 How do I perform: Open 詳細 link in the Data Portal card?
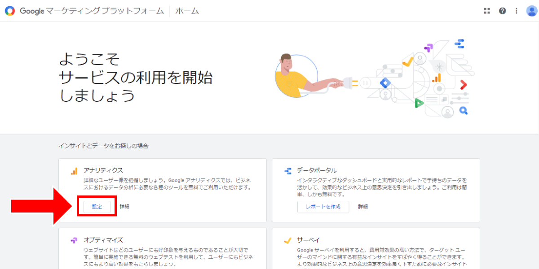pos(363,207)
